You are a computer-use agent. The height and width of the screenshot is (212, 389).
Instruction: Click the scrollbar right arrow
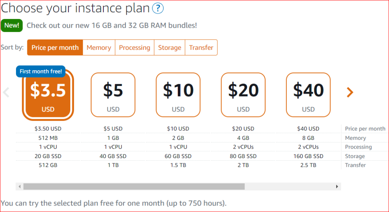(x=337, y=187)
